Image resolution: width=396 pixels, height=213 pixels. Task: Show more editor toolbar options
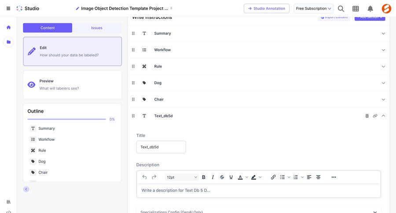point(334,177)
